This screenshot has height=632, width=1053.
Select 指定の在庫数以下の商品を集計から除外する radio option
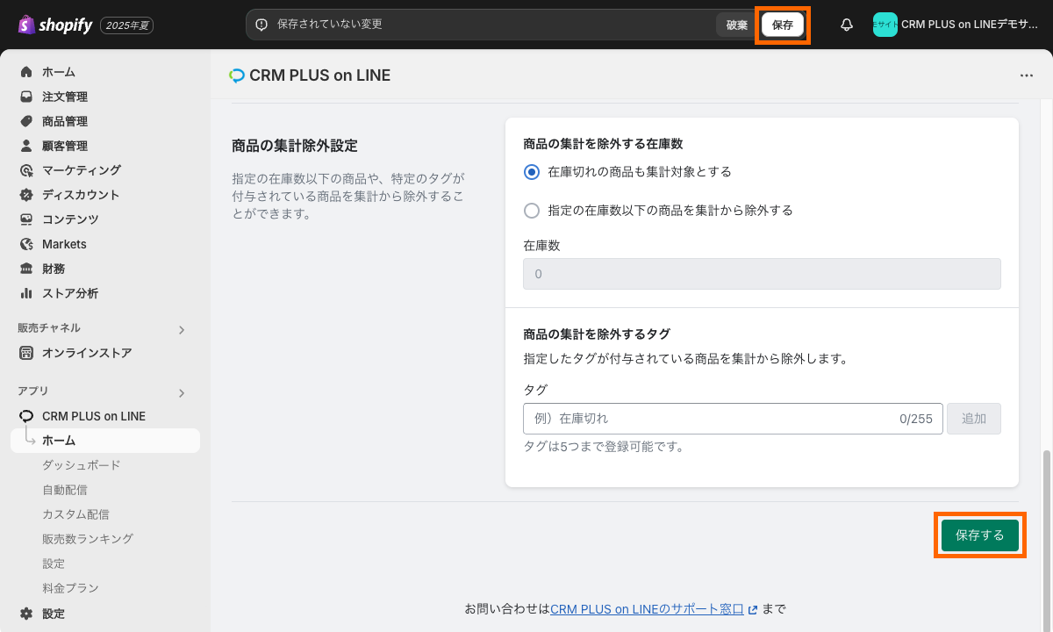pyautogui.click(x=531, y=211)
